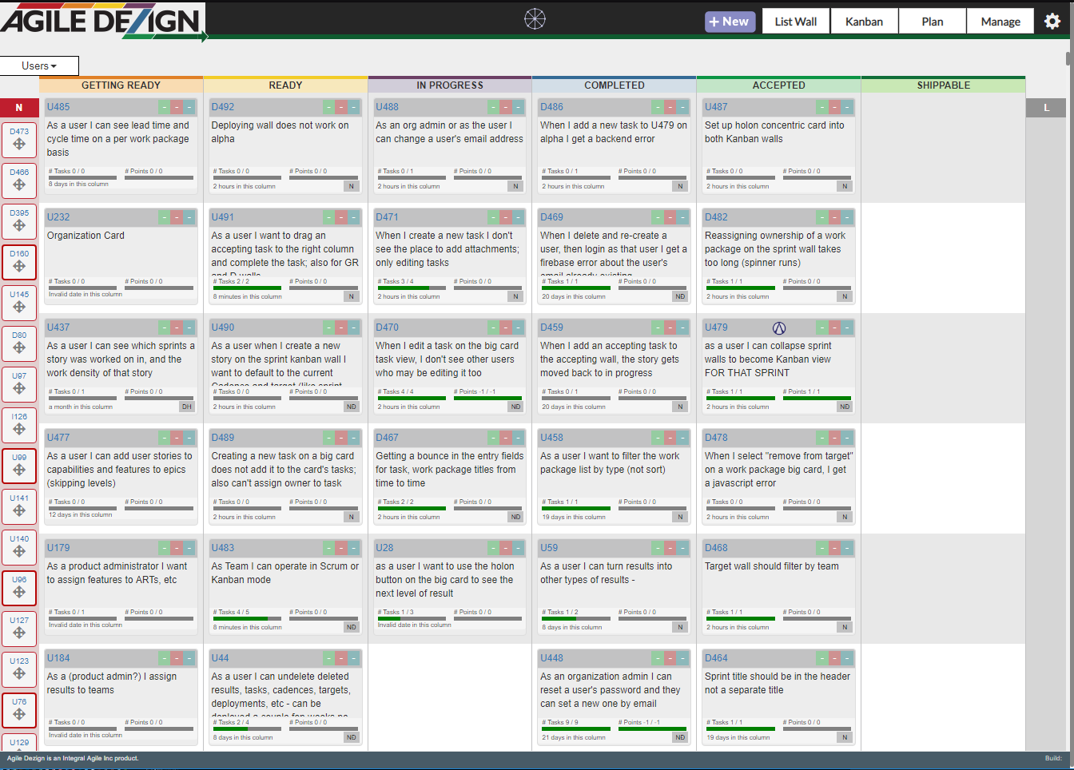Image resolution: width=1074 pixels, height=770 pixels.
Task: Click the holon wheel icon in header
Action: 535,19
